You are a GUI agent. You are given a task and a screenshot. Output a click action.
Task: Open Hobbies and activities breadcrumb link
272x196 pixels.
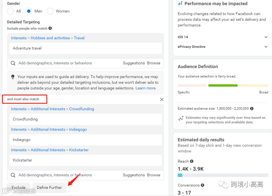pyautogui.click(x=50, y=38)
